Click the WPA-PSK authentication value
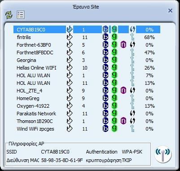The height and width of the screenshot is (171, 180). coord(132,152)
